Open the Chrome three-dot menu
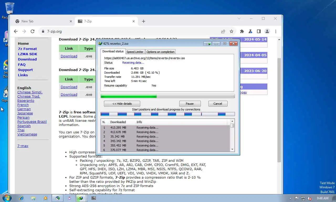 276,31
